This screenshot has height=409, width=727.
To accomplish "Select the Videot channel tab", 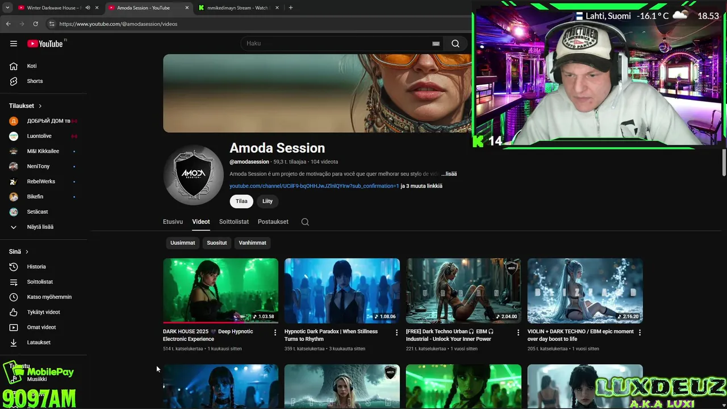I will (x=201, y=222).
